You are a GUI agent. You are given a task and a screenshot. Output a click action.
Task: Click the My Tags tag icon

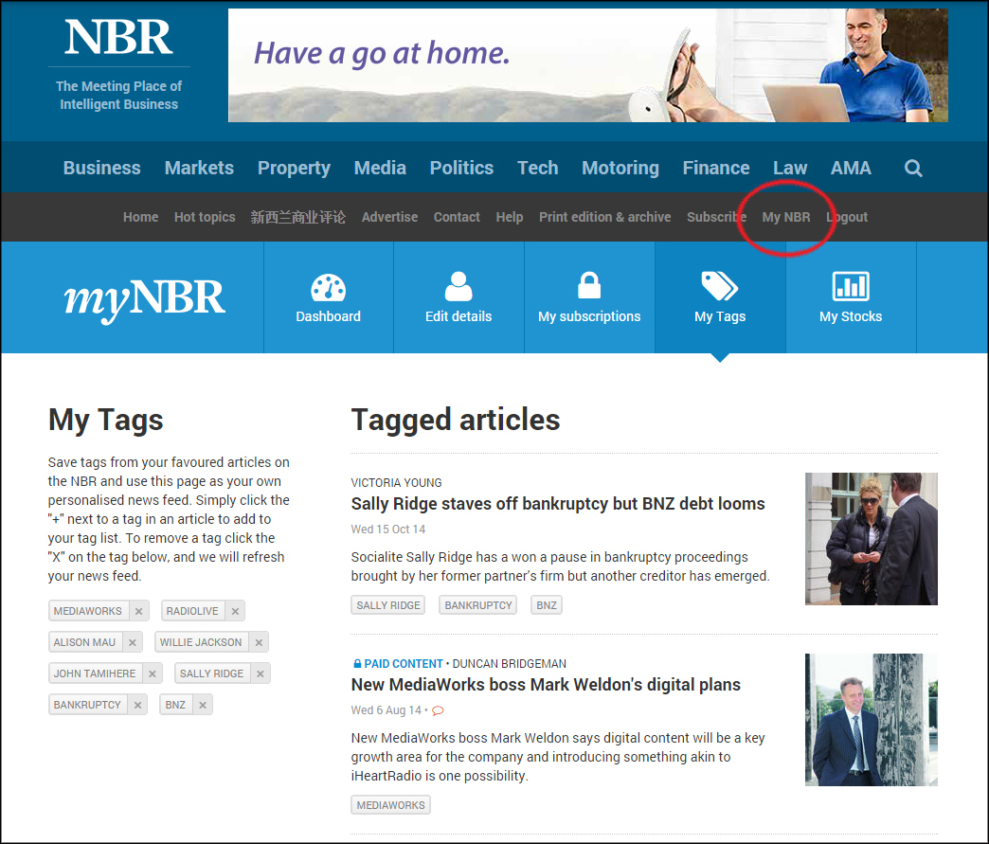(x=720, y=286)
